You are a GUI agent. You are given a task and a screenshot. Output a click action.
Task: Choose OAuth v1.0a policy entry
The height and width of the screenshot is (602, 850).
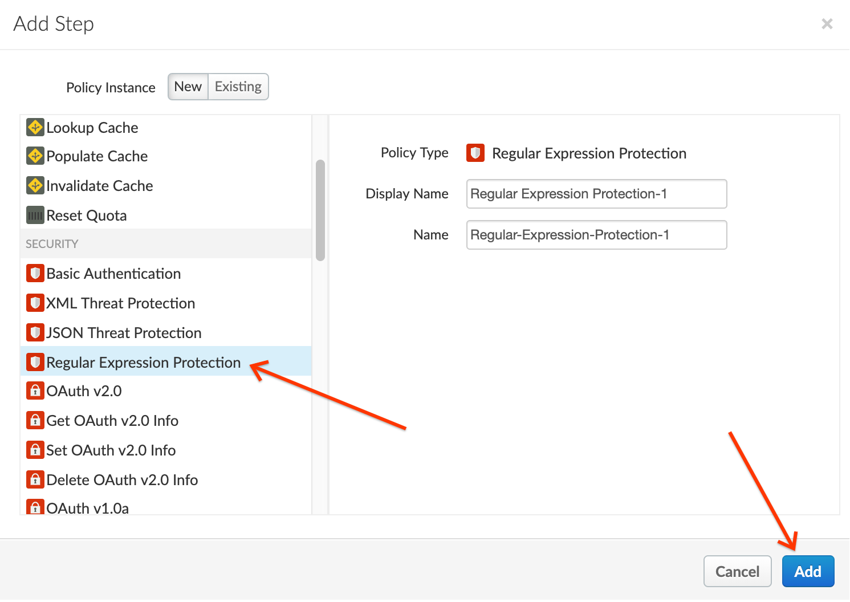(88, 507)
